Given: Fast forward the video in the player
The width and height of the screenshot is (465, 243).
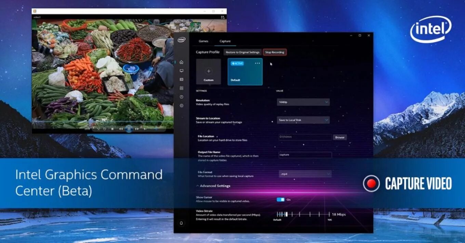Looking at the screenshot, I should point(137,129).
